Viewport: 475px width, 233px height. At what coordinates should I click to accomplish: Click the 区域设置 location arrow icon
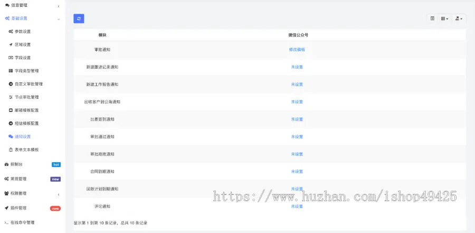pos(11,45)
